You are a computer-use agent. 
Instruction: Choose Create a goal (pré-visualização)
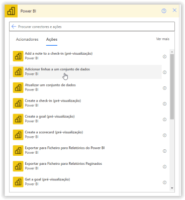coord(86,119)
